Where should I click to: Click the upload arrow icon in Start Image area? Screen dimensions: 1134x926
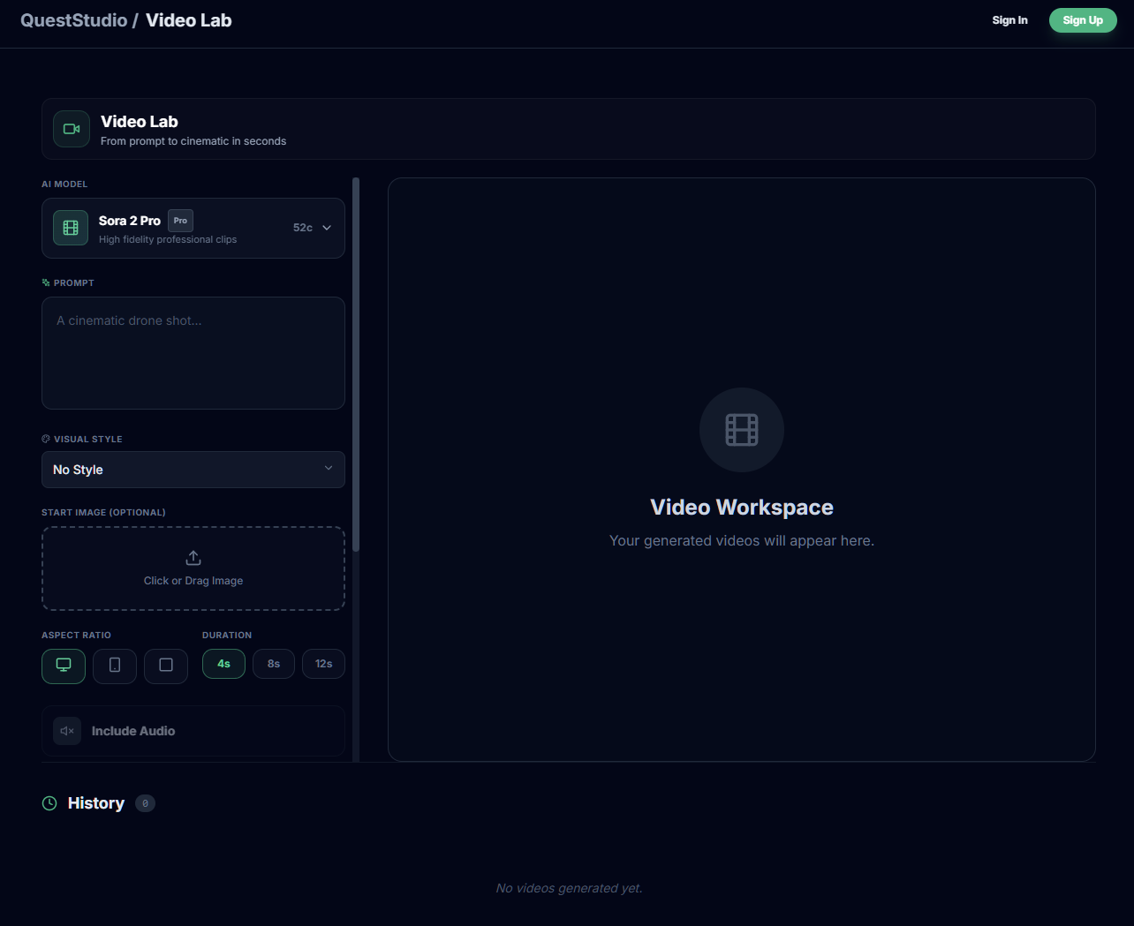pyautogui.click(x=193, y=557)
